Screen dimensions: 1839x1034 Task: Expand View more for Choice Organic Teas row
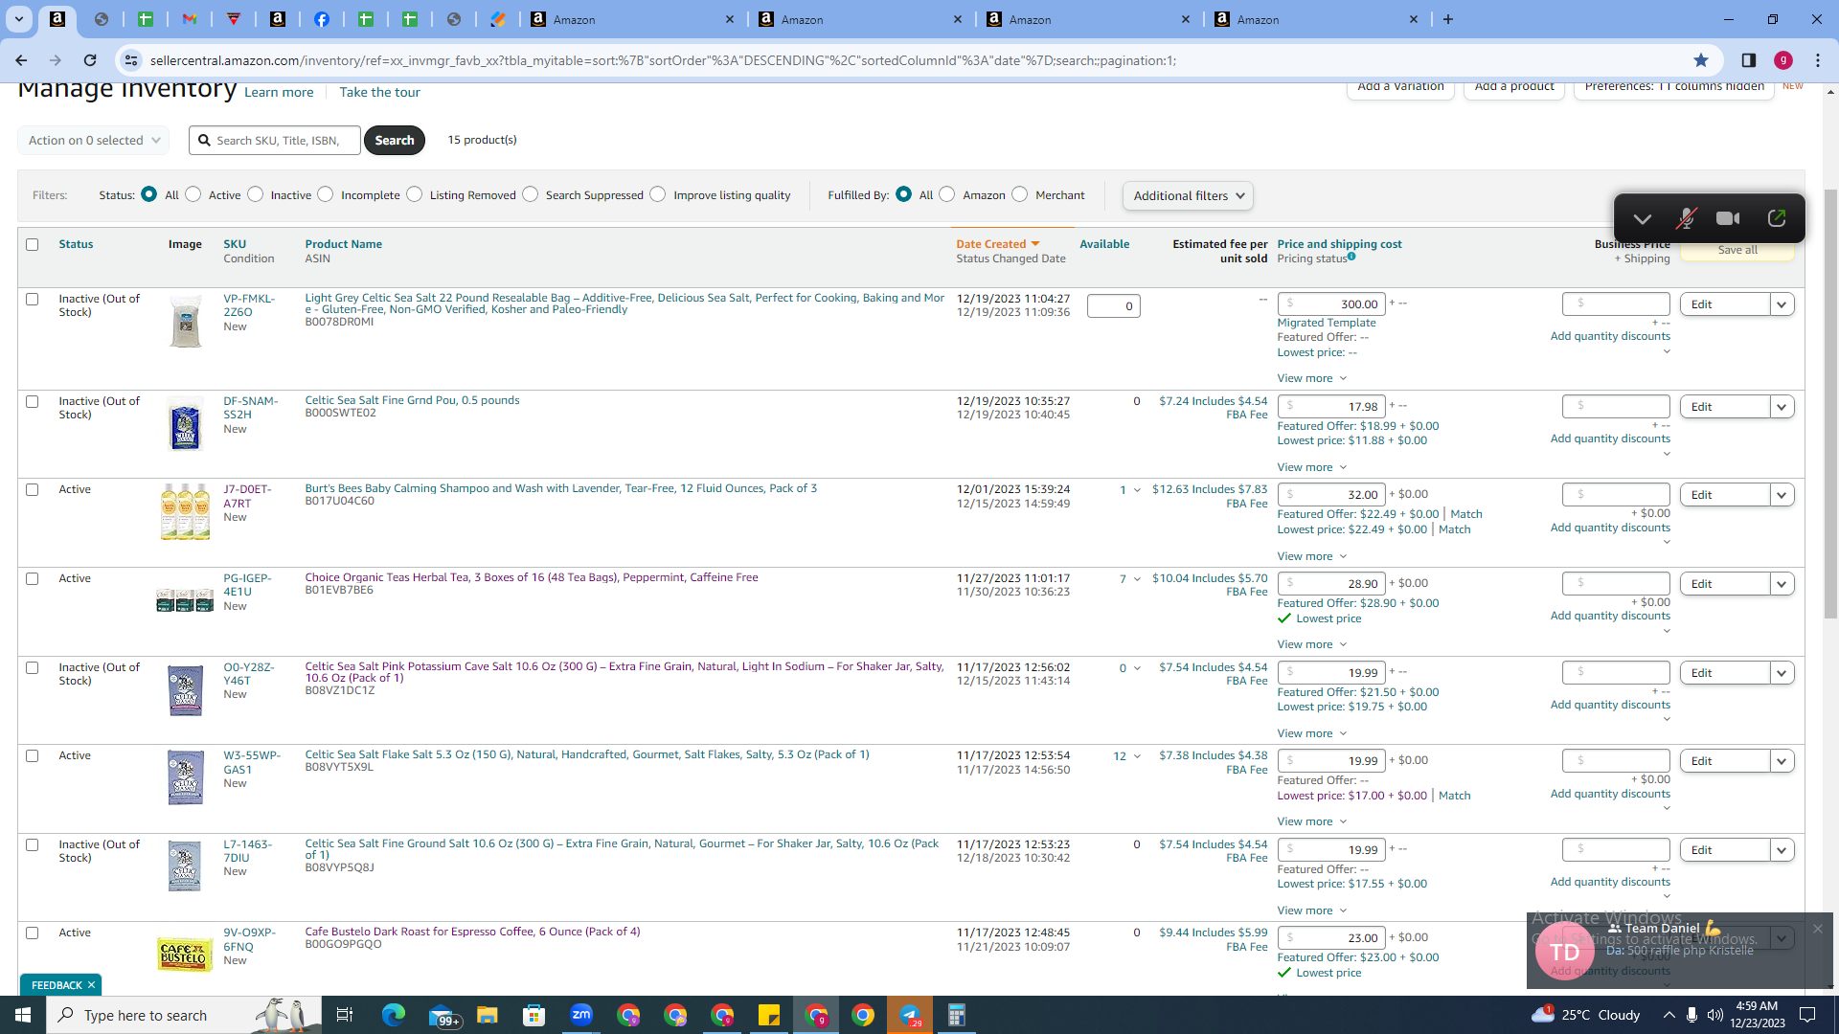1312,644
